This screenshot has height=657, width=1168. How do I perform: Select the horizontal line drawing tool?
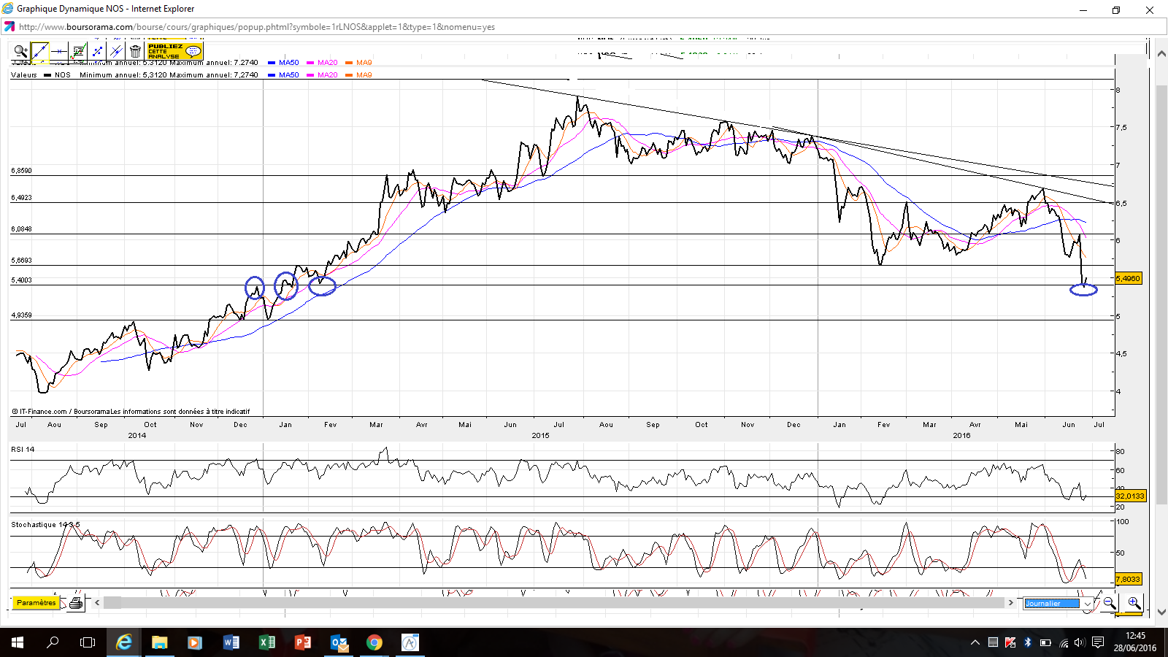59,51
